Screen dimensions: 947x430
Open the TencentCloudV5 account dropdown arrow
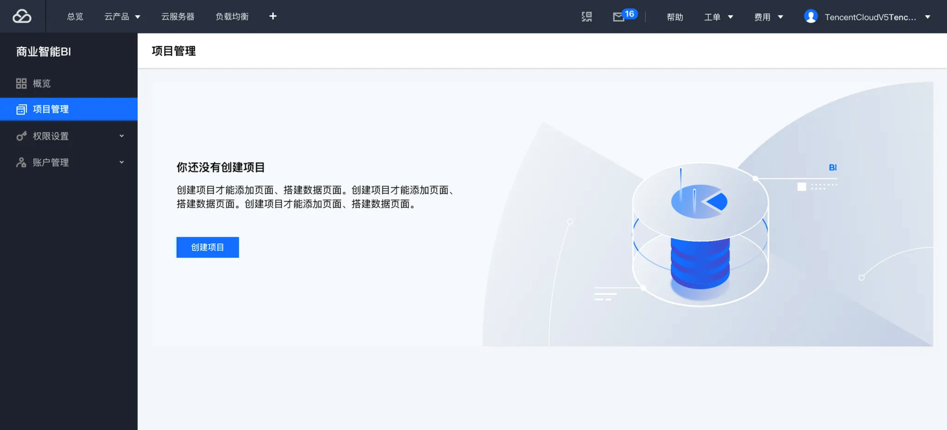tap(927, 17)
